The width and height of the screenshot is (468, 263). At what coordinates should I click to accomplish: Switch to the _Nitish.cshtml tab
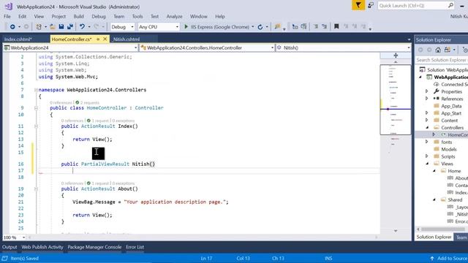127,39
